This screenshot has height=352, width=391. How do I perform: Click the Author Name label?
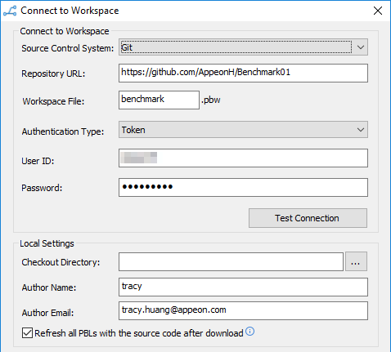(x=49, y=287)
